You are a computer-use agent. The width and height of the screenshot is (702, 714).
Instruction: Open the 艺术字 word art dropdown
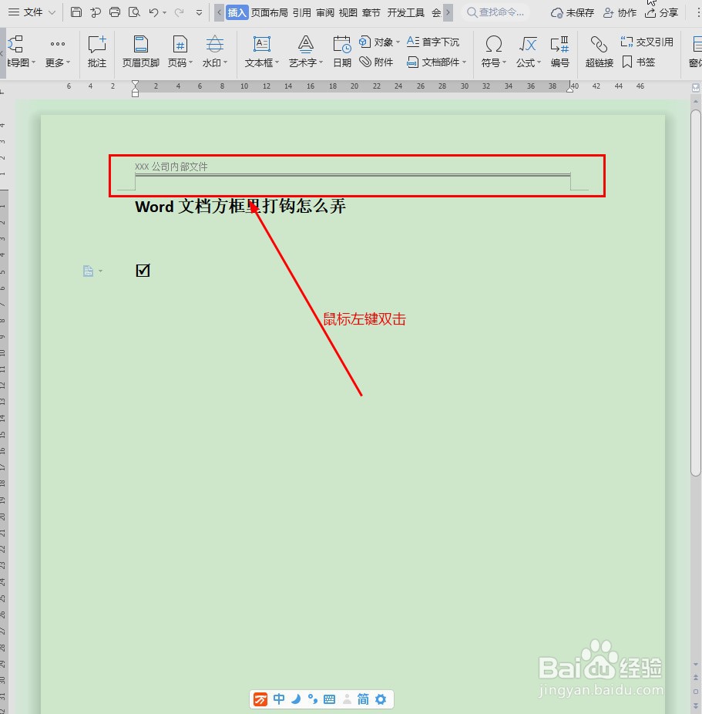coord(305,52)
